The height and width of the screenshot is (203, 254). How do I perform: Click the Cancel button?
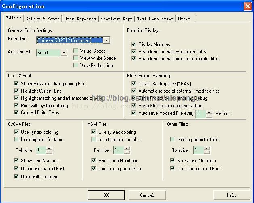[x=147, y=195]
